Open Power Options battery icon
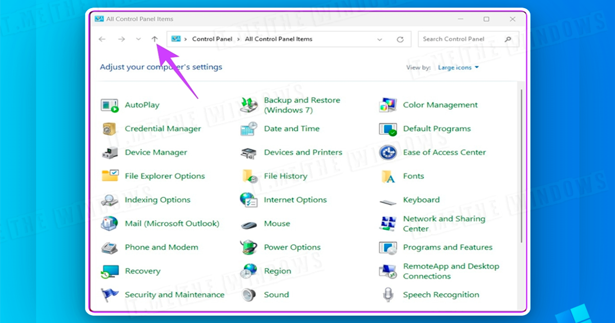Viewport: 615px width, 323px height. tap(249, 247)
